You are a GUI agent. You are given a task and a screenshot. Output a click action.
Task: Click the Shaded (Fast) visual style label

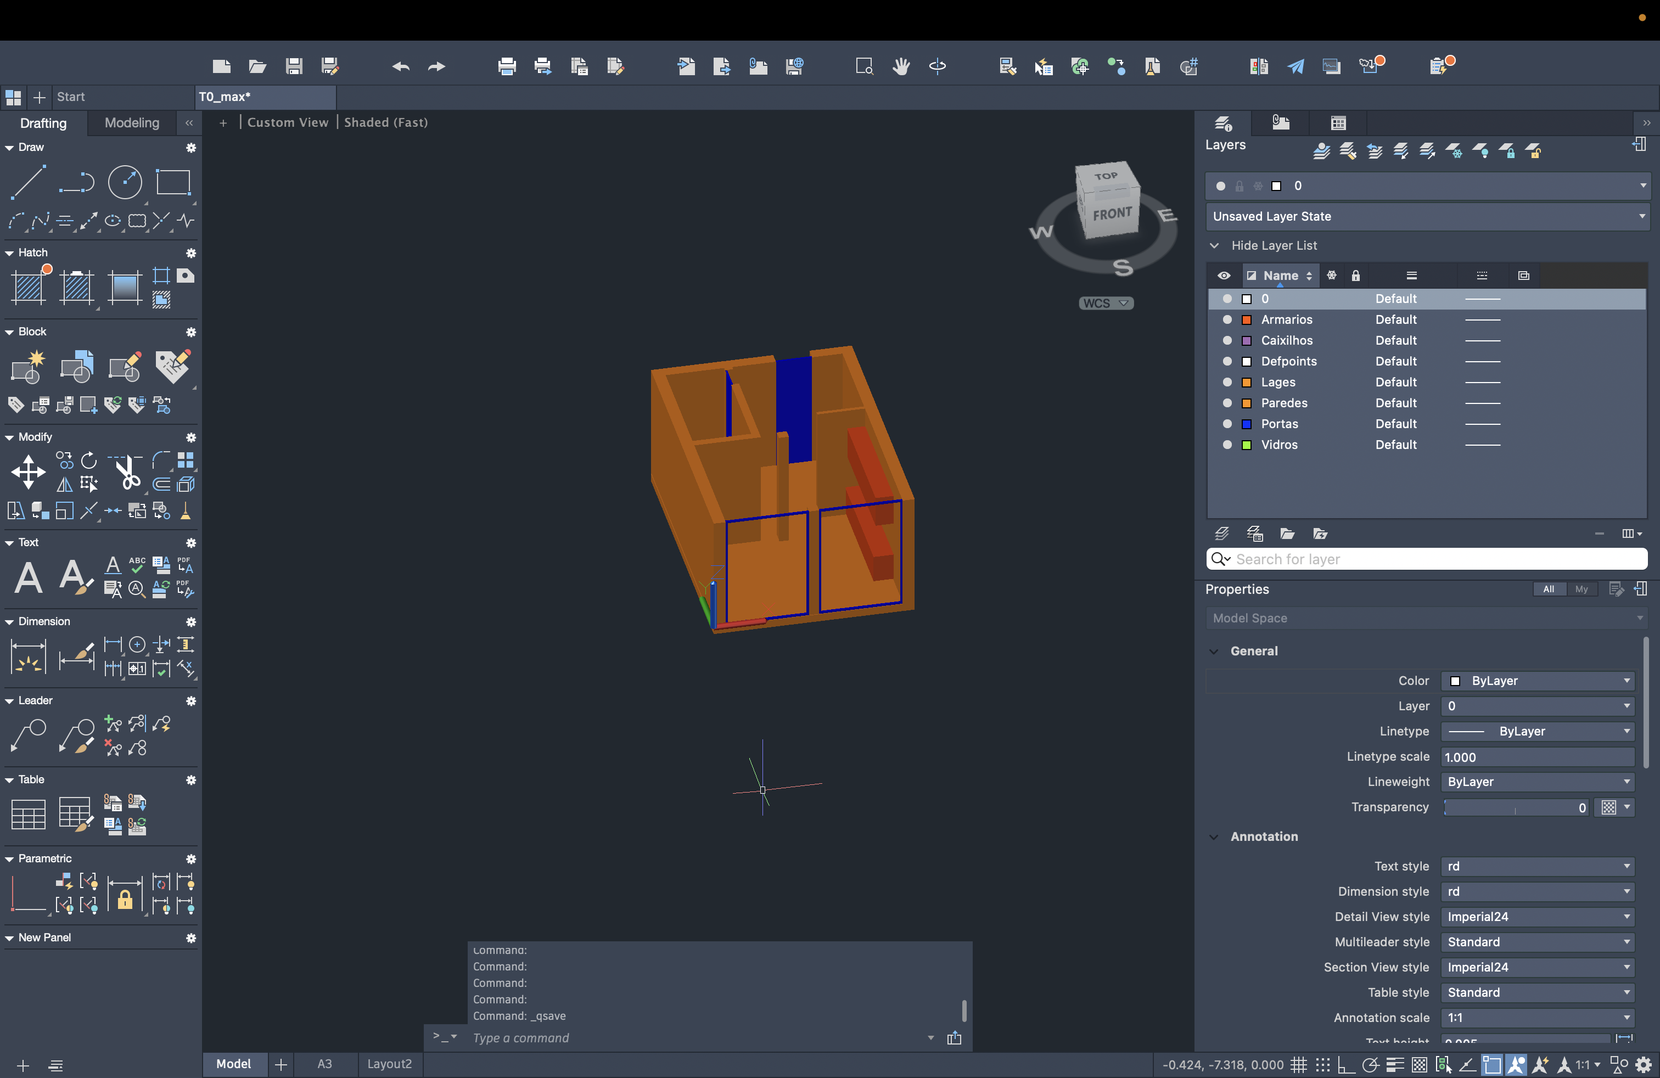(386, 122)
